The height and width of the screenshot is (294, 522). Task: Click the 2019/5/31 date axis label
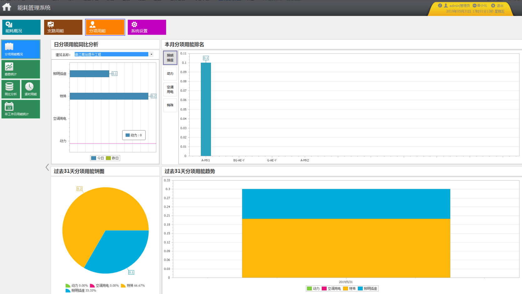pos(346,282)
